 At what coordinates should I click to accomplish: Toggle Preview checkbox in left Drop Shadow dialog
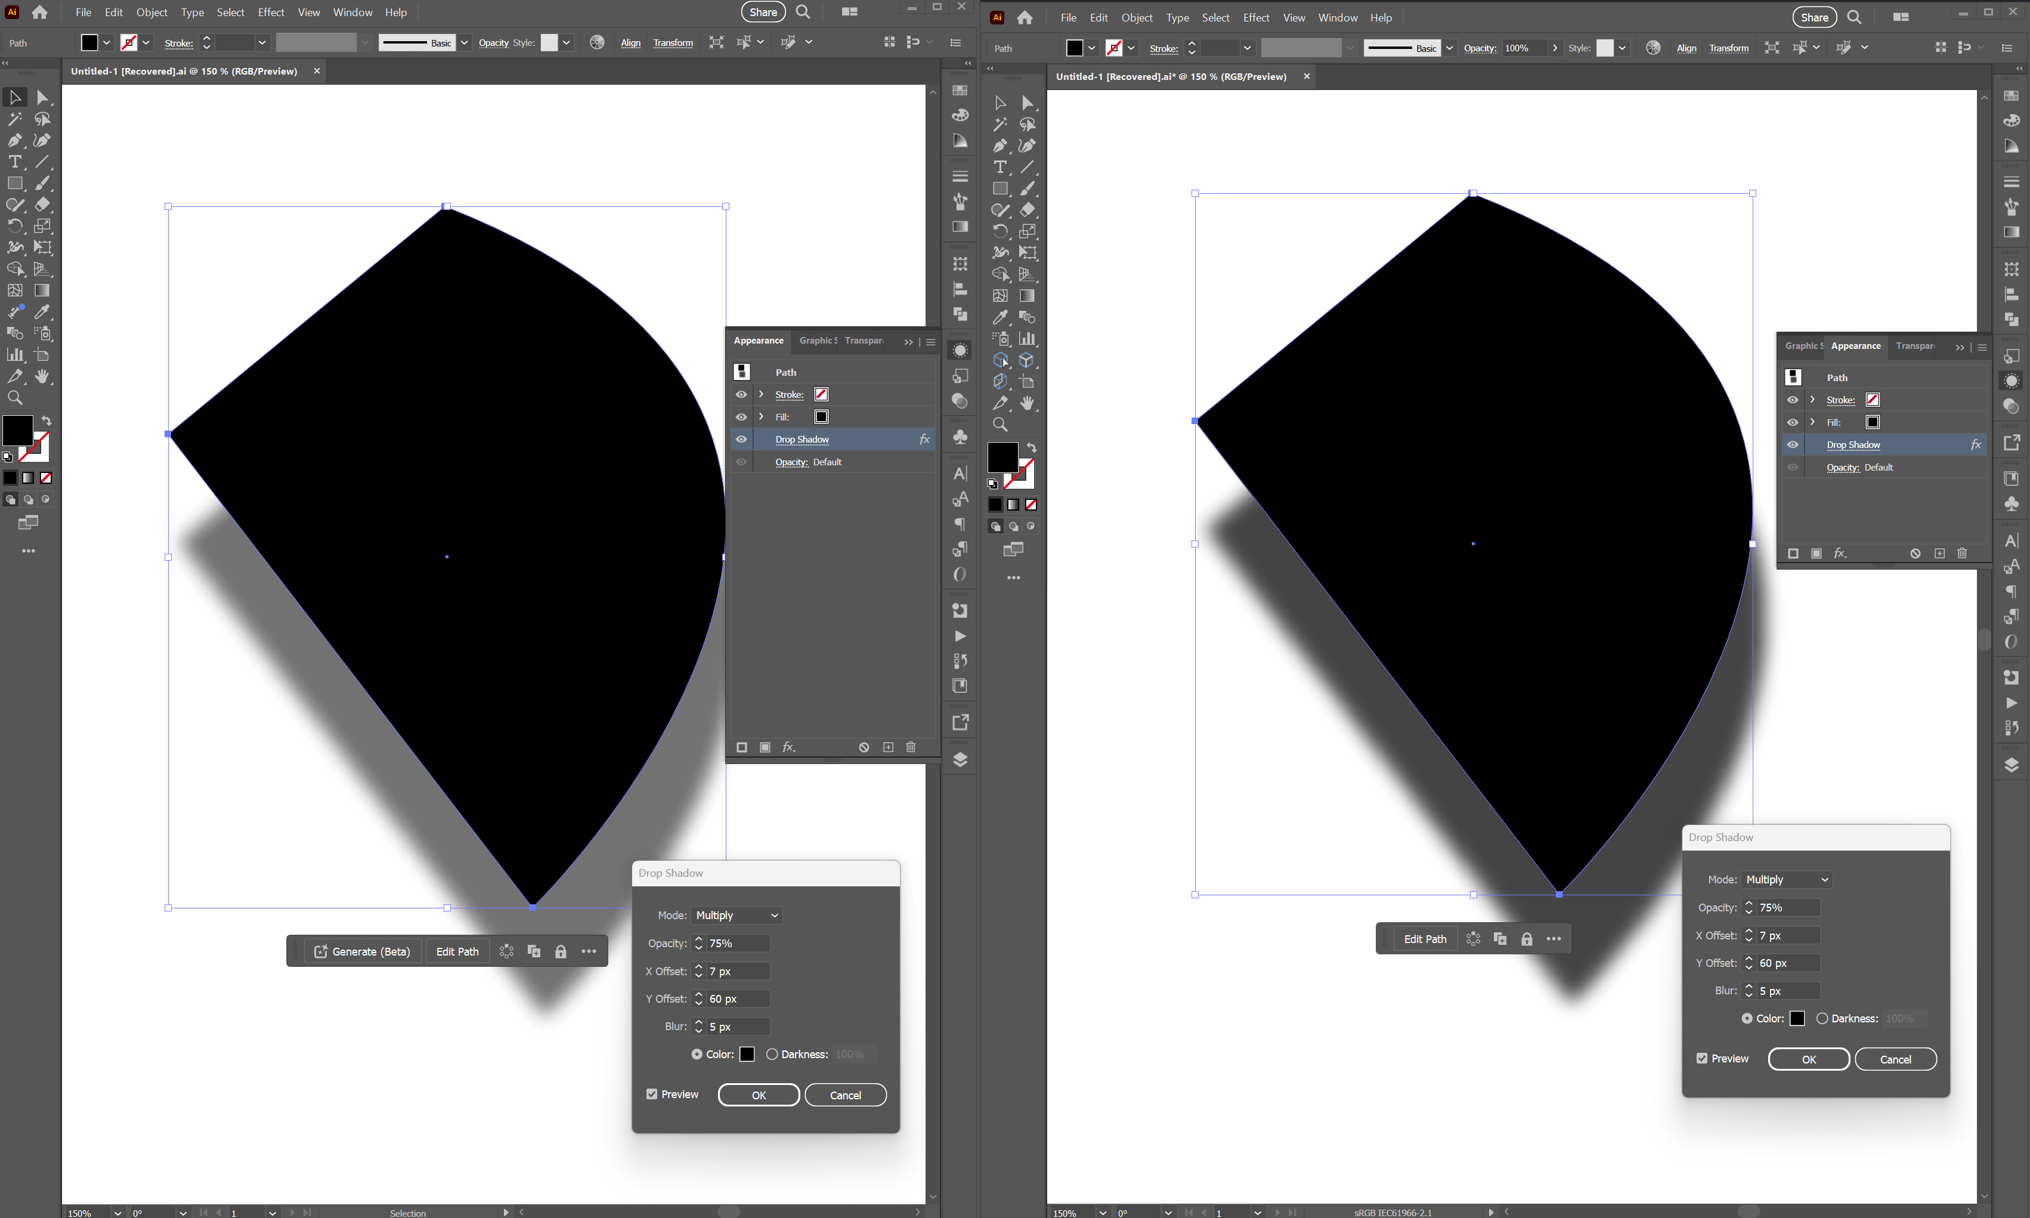[x=651, y=1094]
